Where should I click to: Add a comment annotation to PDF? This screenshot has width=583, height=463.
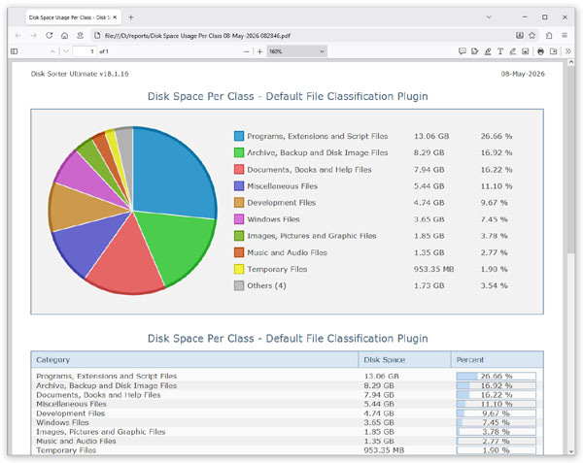(463, 51)
